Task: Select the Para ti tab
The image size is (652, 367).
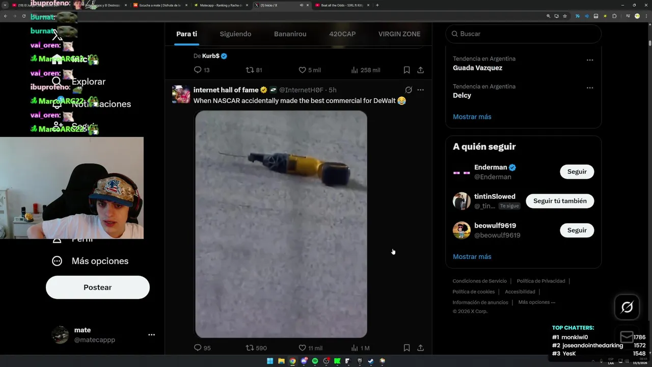Action: coord(186,34)
